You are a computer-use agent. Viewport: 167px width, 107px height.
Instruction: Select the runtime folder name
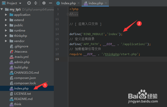(x=20, y=31)
